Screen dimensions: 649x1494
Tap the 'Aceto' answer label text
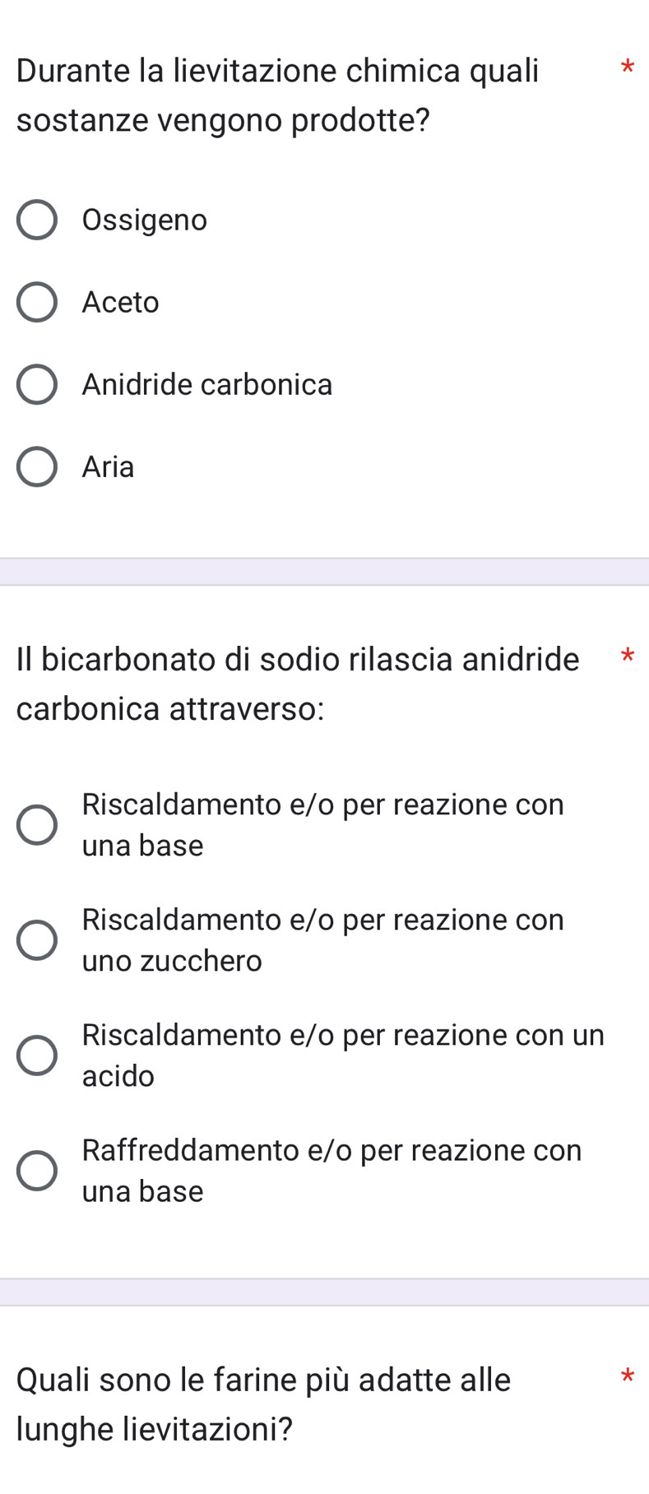click(x=121, y=302)
